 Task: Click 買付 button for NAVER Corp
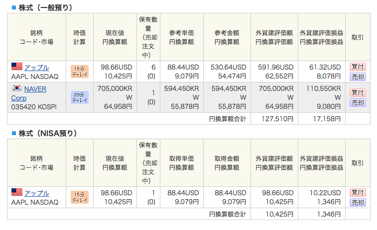click(358, 92)
